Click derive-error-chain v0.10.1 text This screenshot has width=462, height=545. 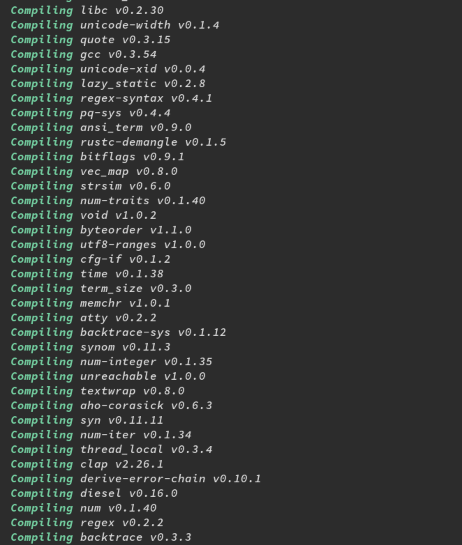click(x=171, y=478)
